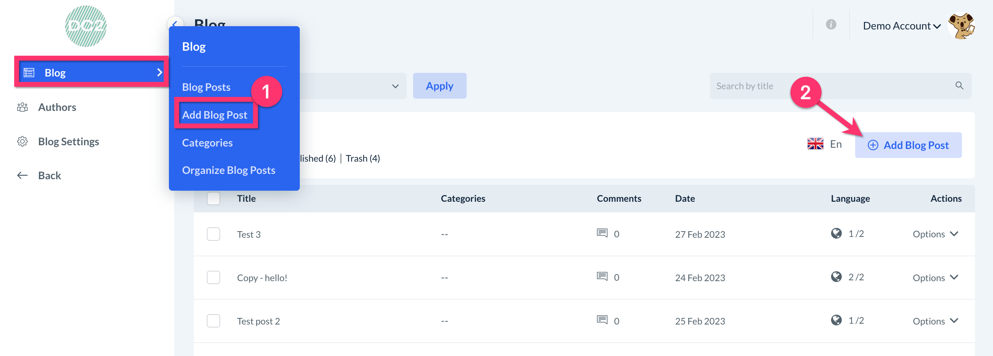
Task: Click the koala avatar profile picture
Action: pos(962,26)
